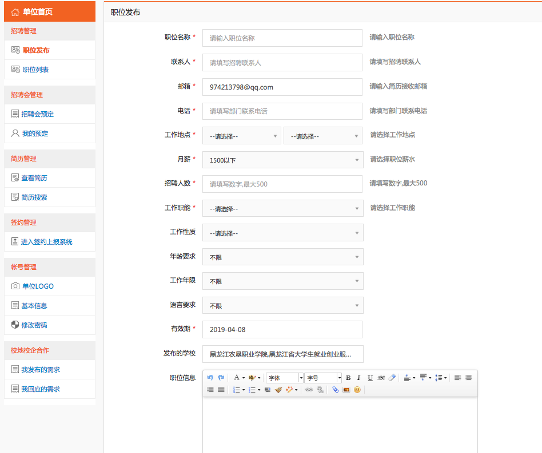This screenshot has width=542, height=453.
Task: Open the 进入签约上报系统 link
Action: click(47, 242)
